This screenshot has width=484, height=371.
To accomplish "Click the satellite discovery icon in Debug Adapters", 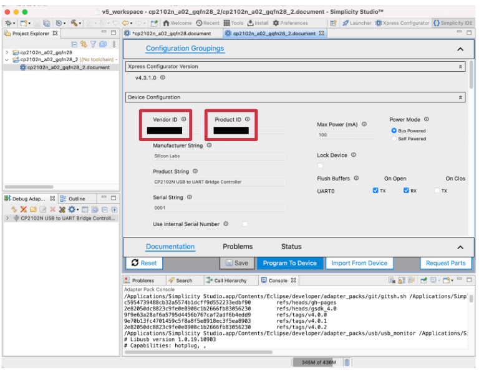I will click(x=62, y=210).
